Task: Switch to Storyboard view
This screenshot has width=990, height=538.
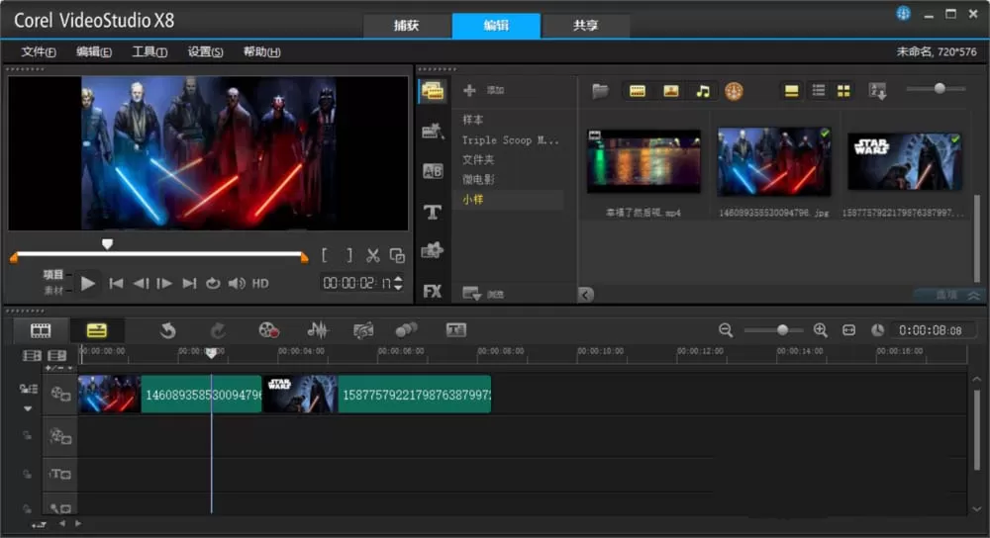Action: click(x=41, y=330)
